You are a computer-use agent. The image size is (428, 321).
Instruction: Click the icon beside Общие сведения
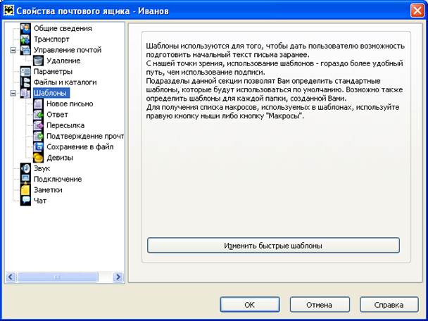tap(25, 28)
